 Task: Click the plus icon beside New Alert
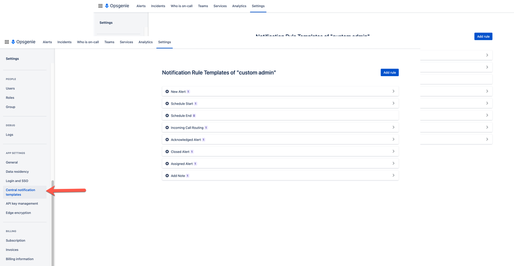[x=167, y=92]
